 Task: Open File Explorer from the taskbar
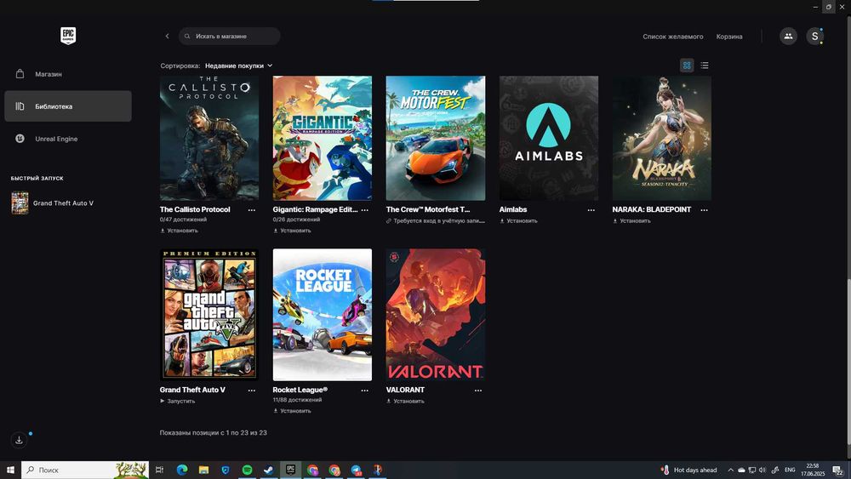203,470
